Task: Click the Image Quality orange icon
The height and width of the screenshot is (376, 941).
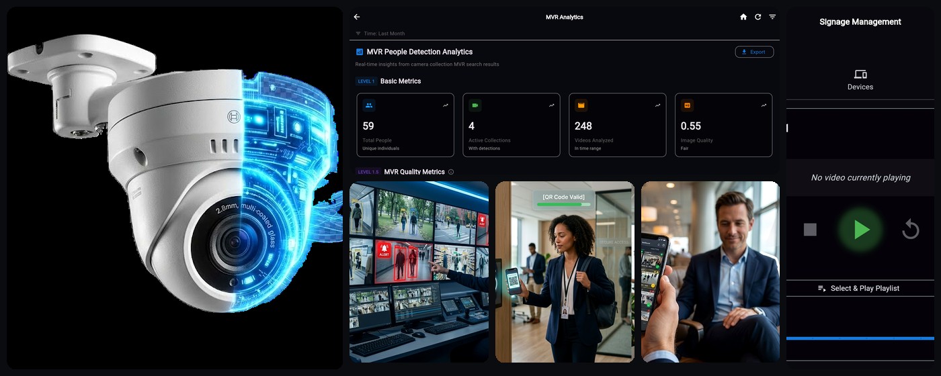Action: [x=687, y=105]
